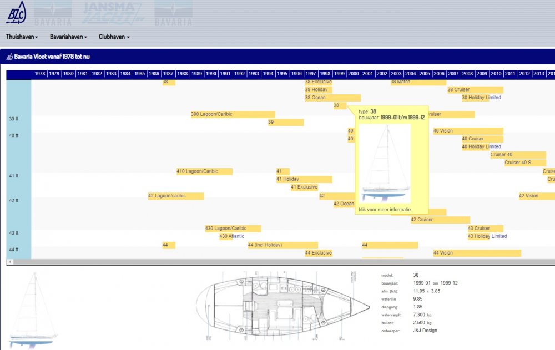
Task: Select the 40 Holiday Limited entry
Action: [x=481, y=146]
